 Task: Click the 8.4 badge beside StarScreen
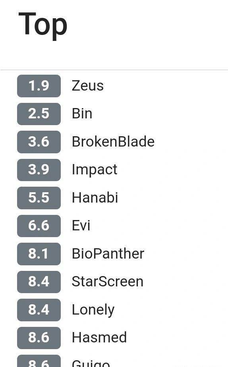(39, 282)
